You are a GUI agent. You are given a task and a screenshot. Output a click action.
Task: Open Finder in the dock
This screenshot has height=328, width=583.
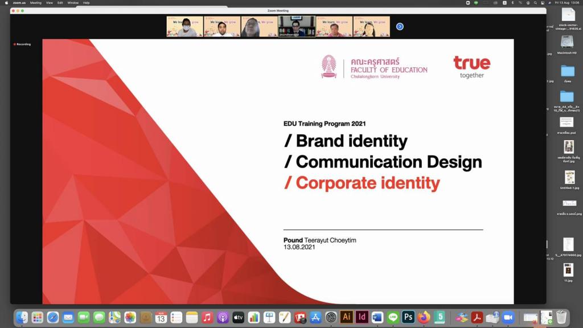tap(22, 317)
